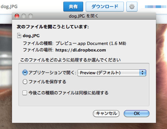
Task: Click プレビュー.app Document (1.6 MB) text
Action: 91,43
